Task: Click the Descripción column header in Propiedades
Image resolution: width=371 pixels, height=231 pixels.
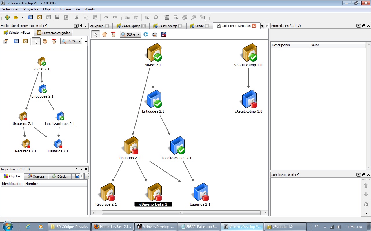Action: [x=290, y=45]
